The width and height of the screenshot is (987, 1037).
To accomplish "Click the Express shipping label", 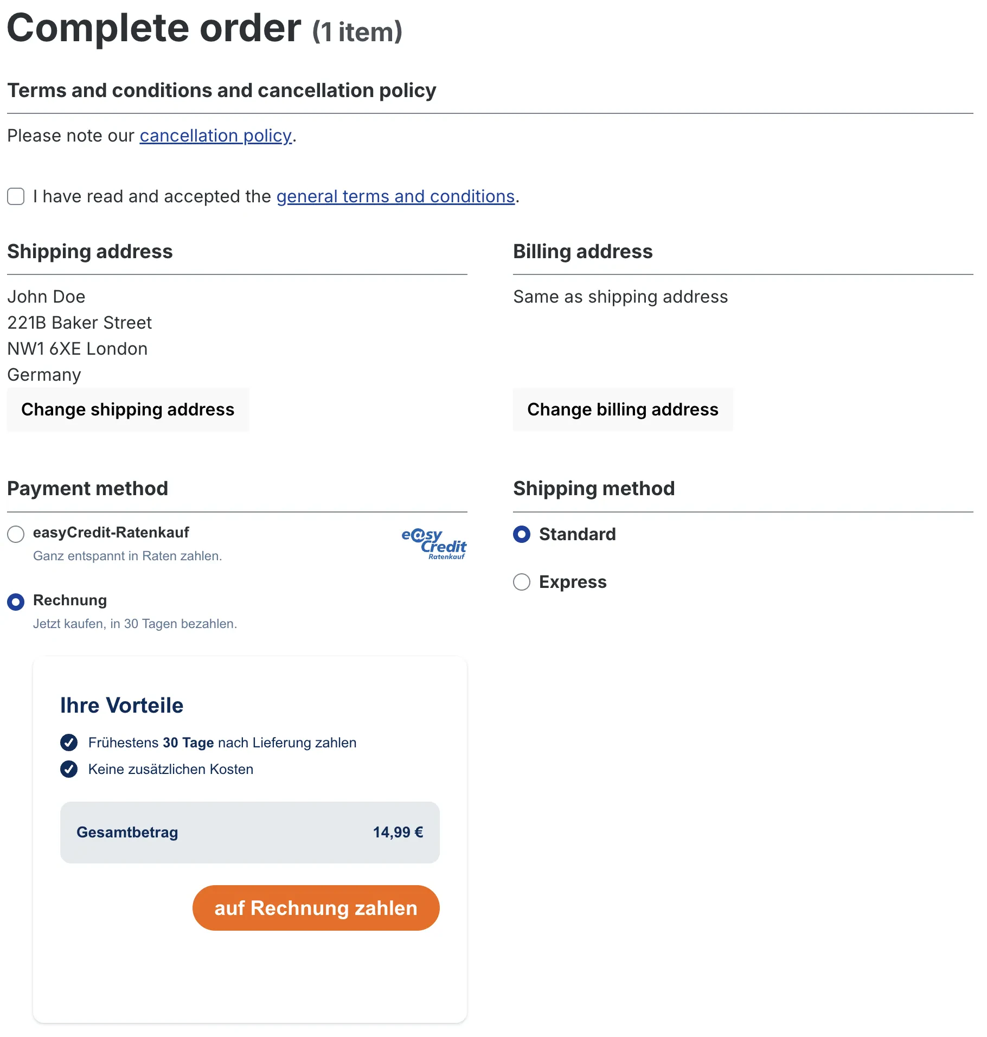I will [x=573, y=582].
